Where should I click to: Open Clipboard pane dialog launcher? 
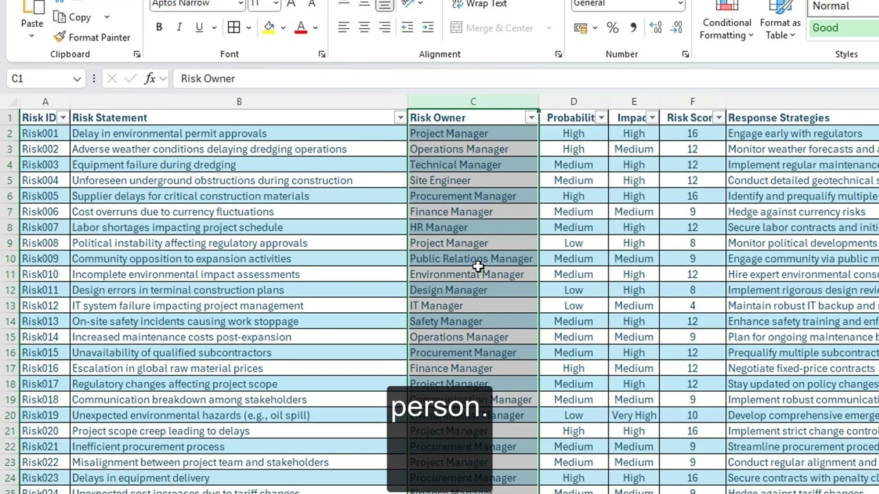point(137,54)
